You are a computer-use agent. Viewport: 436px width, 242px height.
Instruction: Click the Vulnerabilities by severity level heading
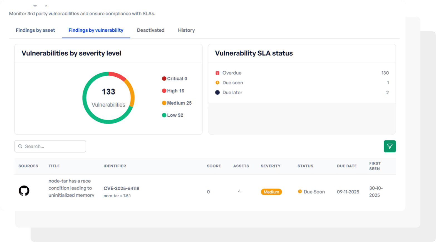tap(71, 53)
